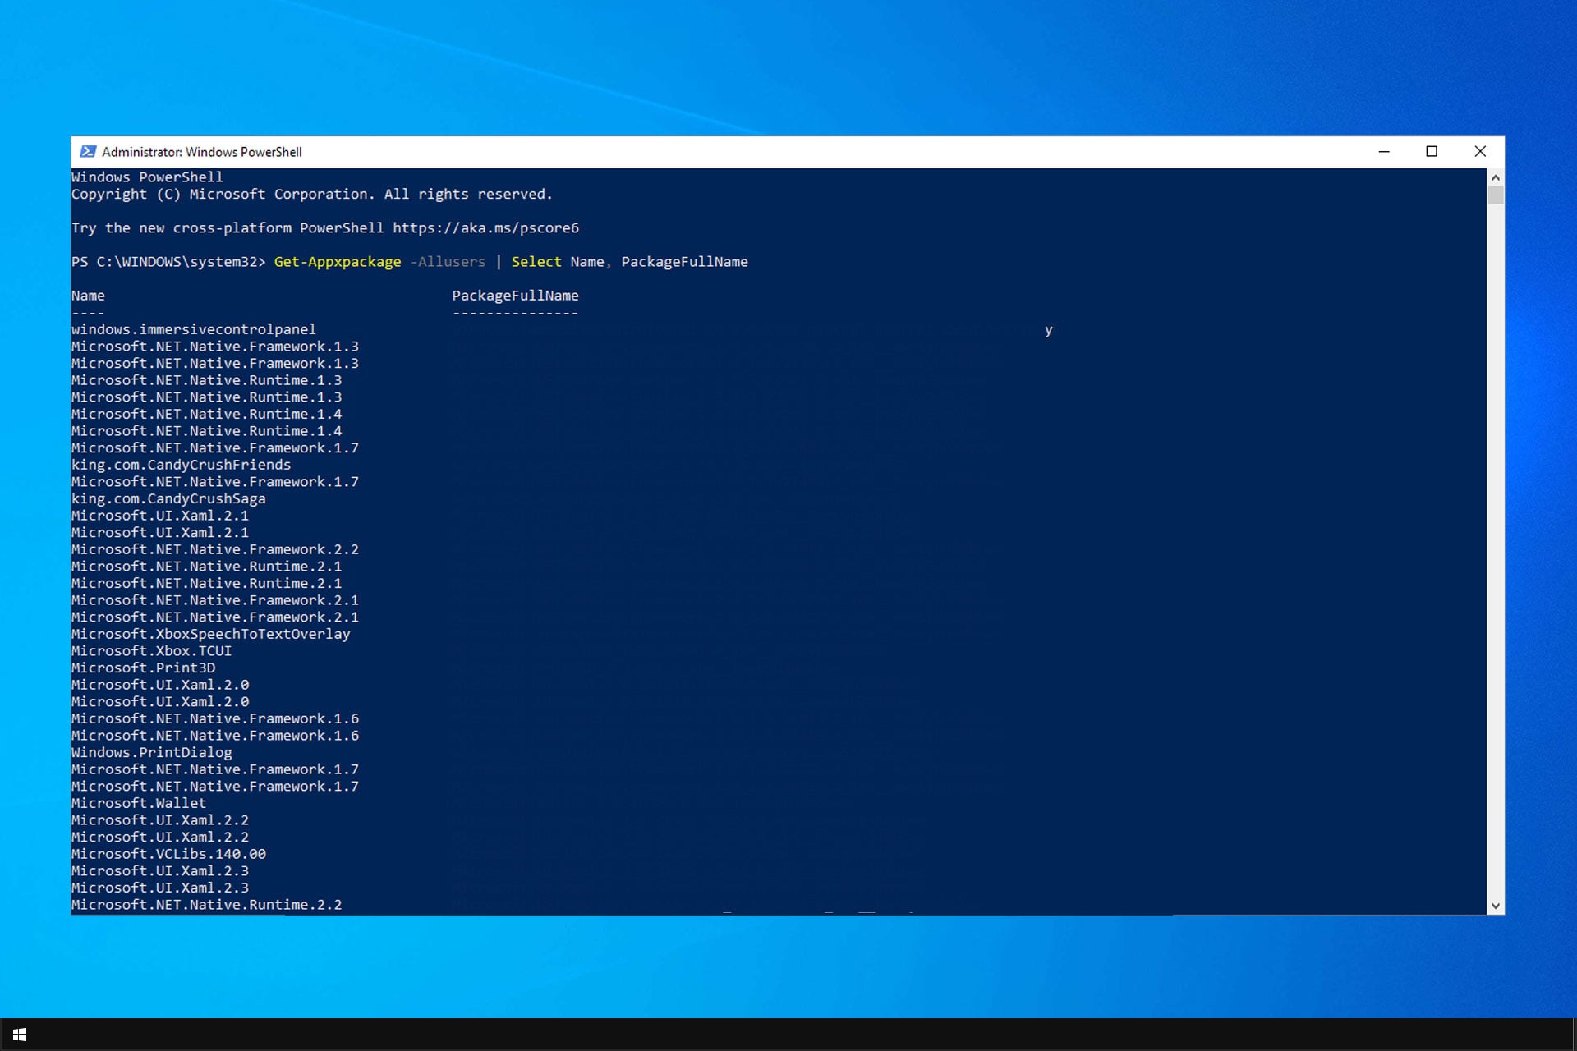Viewport: 1577px width, 1051px height.
Task: Select the Microsoft.Wallet entry
Action: [x=138, y=802]
